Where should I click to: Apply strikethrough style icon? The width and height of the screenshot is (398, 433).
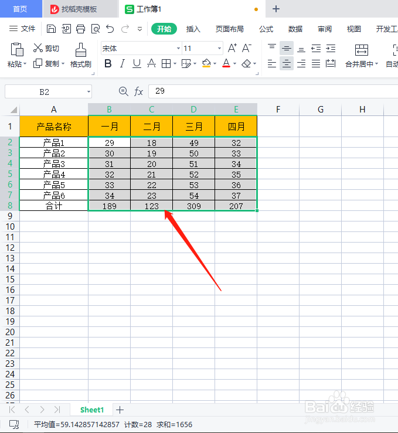coord(151,64)
